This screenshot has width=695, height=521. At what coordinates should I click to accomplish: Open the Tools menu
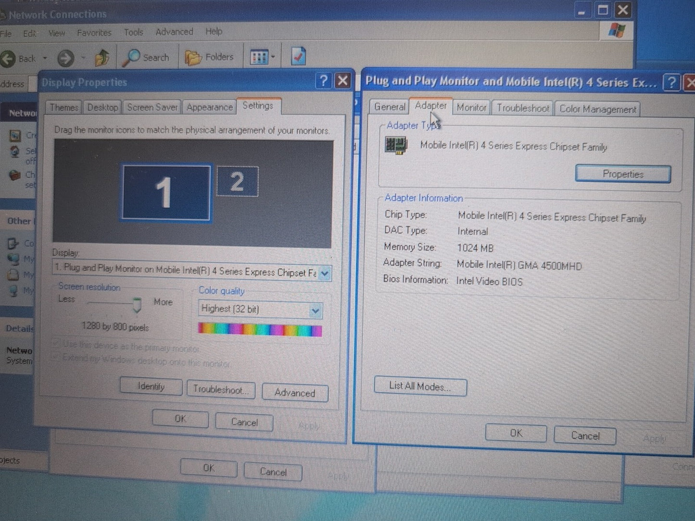133,32
